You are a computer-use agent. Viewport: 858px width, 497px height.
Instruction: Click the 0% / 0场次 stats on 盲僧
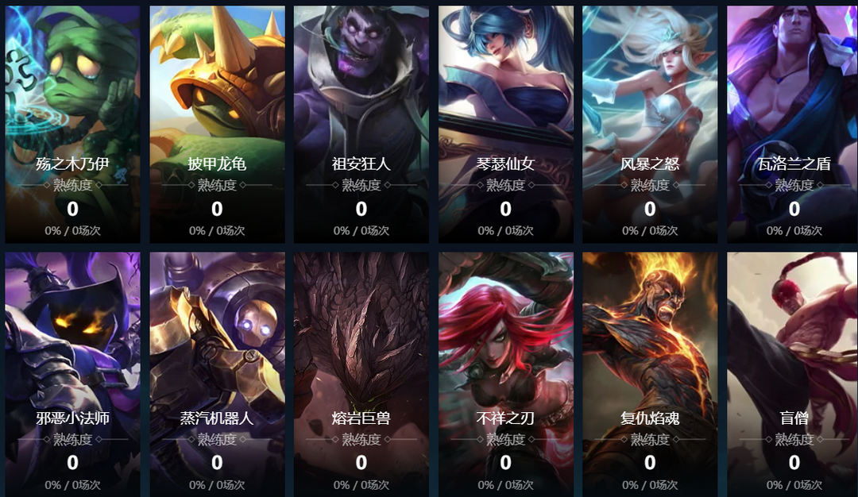click(x=794, y=485)
